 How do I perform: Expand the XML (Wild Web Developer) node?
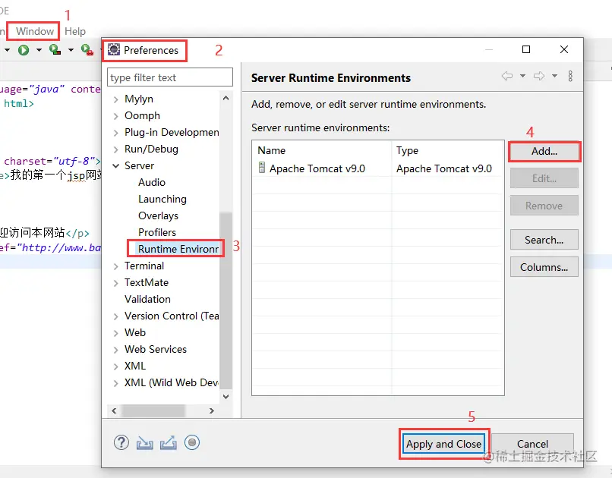pos(115,384)
